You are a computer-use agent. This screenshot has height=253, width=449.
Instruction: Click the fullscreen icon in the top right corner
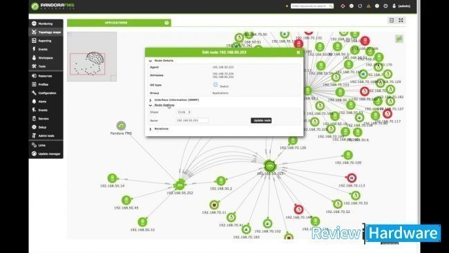(x=401, y=20)
